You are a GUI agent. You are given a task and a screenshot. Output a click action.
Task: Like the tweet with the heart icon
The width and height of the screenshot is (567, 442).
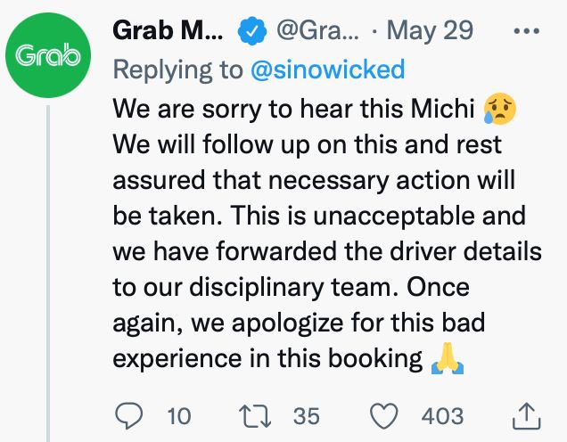pos(384,414)
